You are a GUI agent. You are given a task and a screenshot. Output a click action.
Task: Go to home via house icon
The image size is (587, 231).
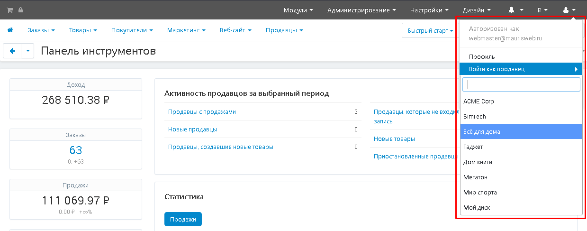click(x=10, y=30)
